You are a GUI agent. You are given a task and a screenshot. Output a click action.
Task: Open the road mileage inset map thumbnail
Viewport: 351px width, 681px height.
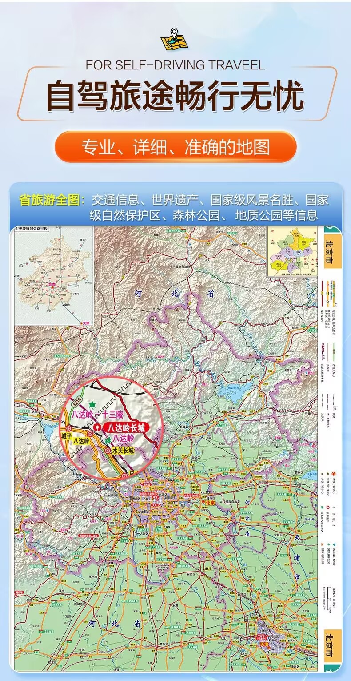pyautogui.click(x=54, y=276)
